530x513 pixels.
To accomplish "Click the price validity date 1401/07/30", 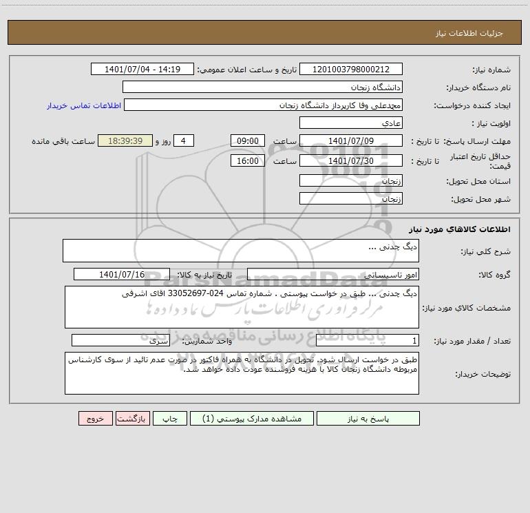I will point(351,160).
